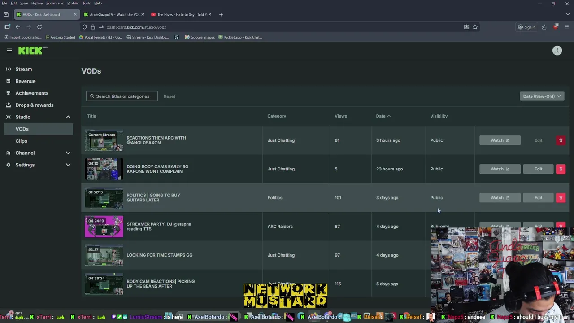The width and height of the screenshot is (574, 323).
Task: Click the browser back arrow
Action: pyautogui.click(x=18, y=27)
